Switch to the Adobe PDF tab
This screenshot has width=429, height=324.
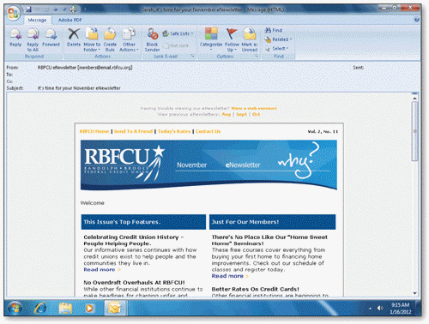point(69,20)
